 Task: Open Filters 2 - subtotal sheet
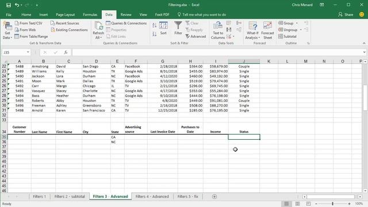[70, 197]
